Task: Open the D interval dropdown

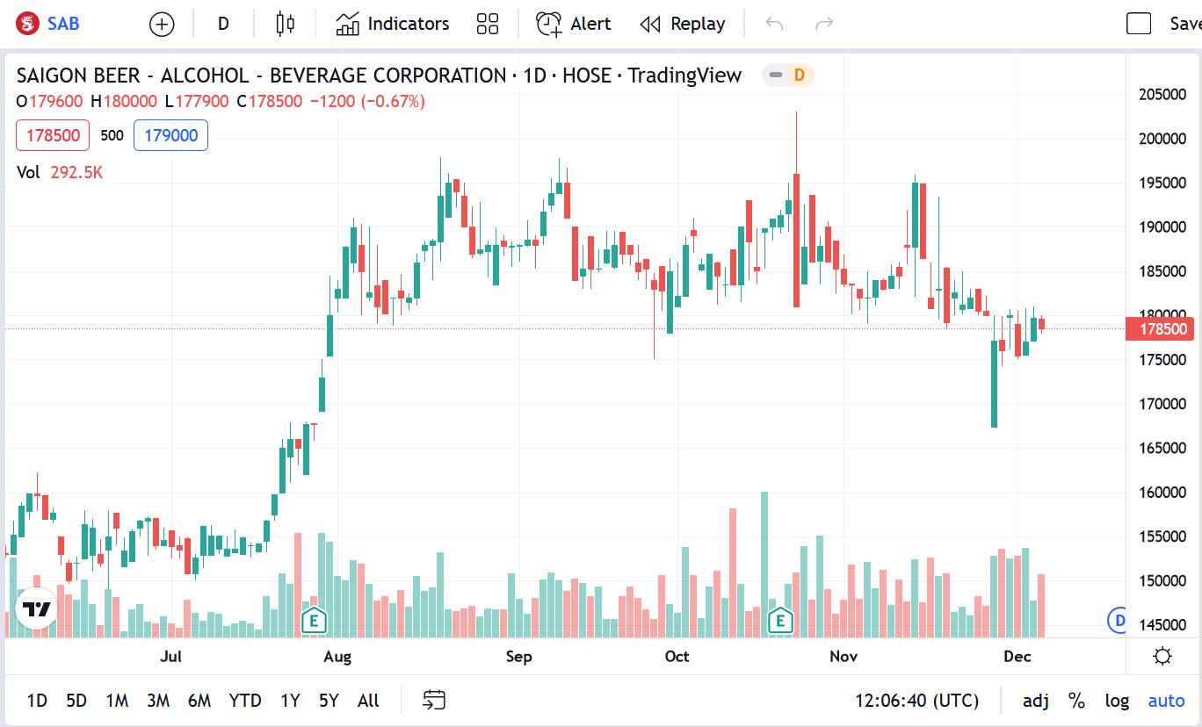Action: [x=223, y=24]
